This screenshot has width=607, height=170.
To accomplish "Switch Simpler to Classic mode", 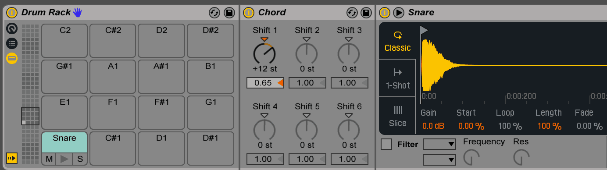I will point(397,41).
